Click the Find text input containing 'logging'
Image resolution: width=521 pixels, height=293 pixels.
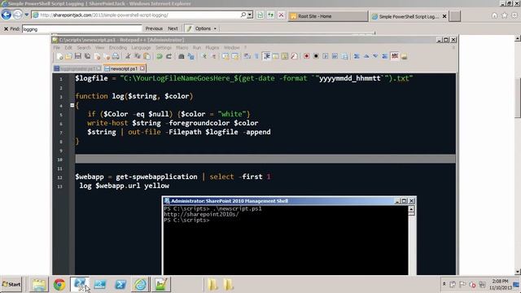point(82,29)
